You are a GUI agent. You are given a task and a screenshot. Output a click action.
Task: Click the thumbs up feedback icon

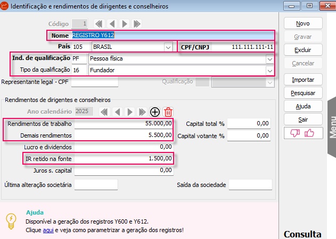[x=309, y=133]
